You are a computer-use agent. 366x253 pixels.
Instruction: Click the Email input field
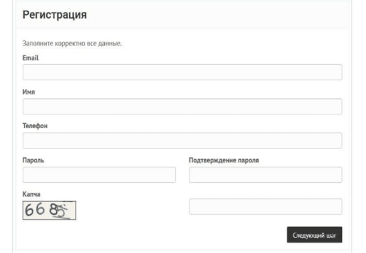click(x=182, y=72)
